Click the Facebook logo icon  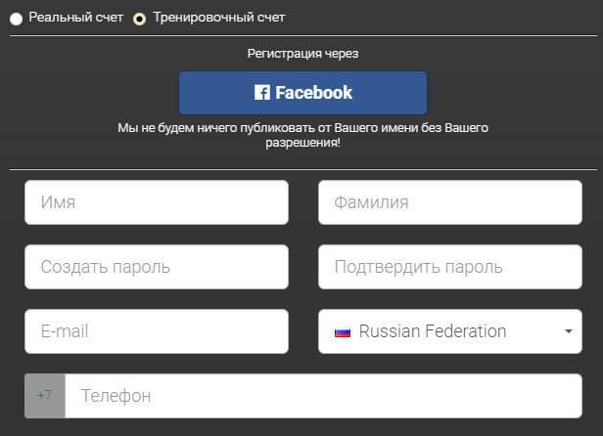pyautogui.click(x=261, y=93)
